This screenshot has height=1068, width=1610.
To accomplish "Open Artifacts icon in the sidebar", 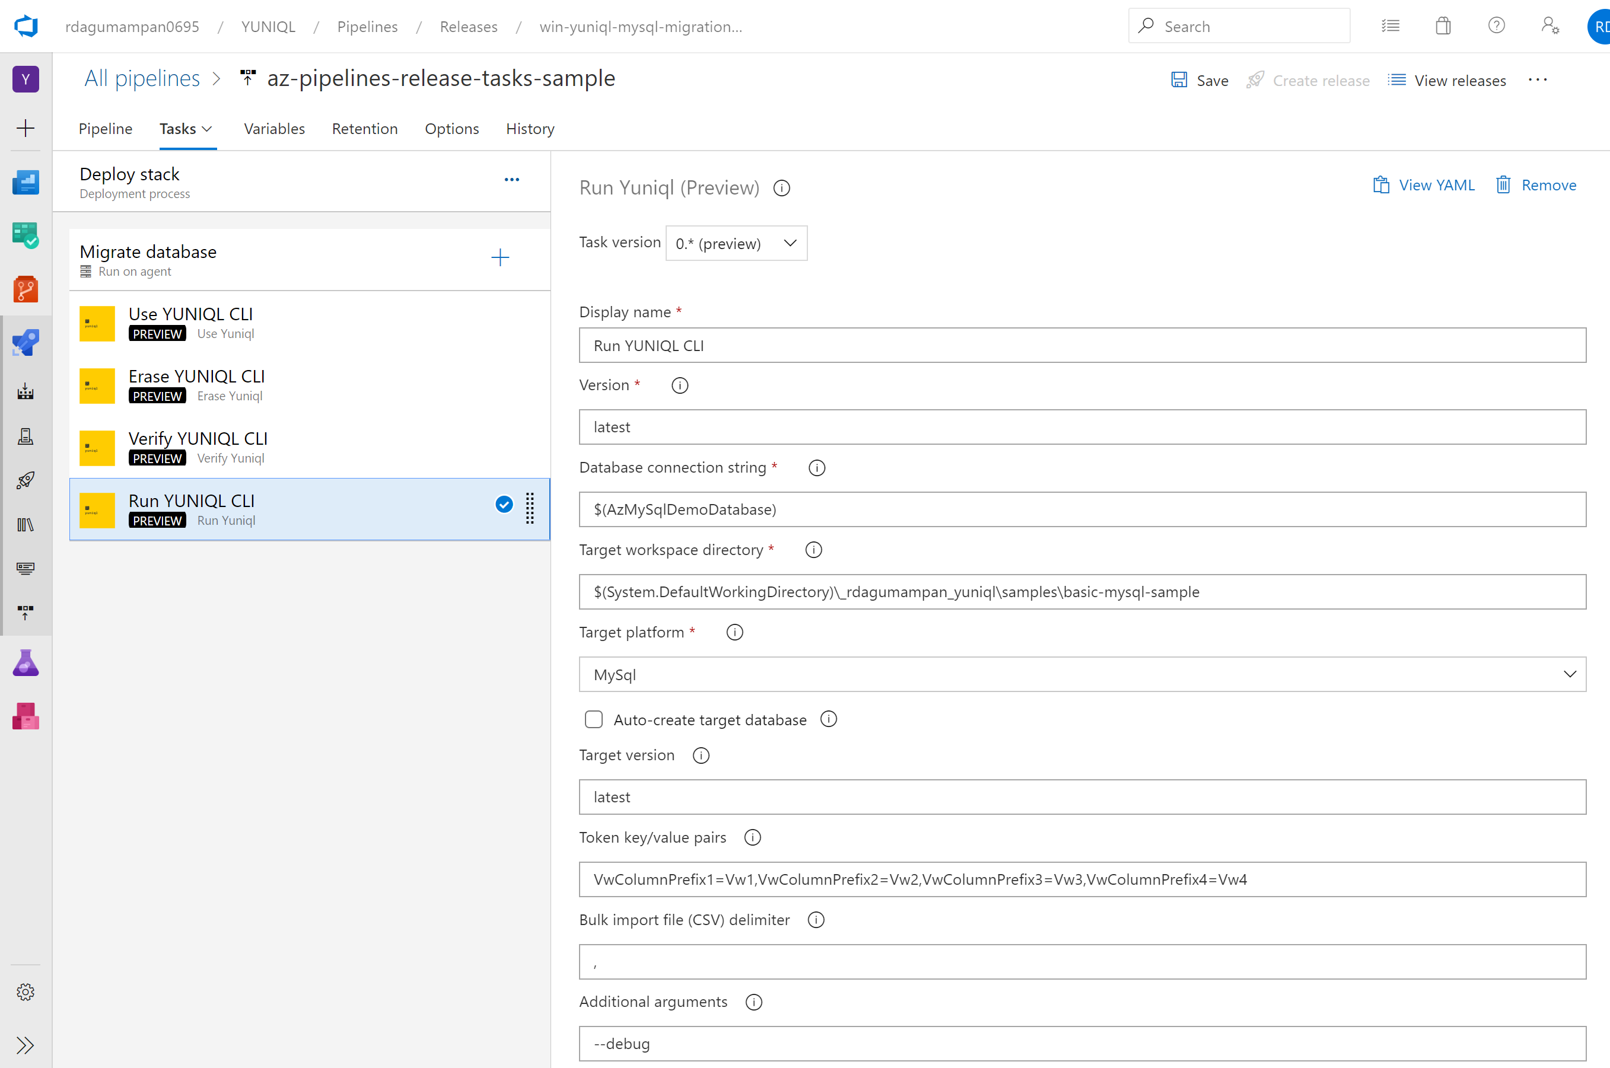I will pos(26,716).
